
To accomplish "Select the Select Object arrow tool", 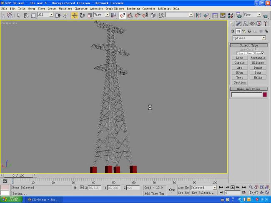I will click(18, 15).
